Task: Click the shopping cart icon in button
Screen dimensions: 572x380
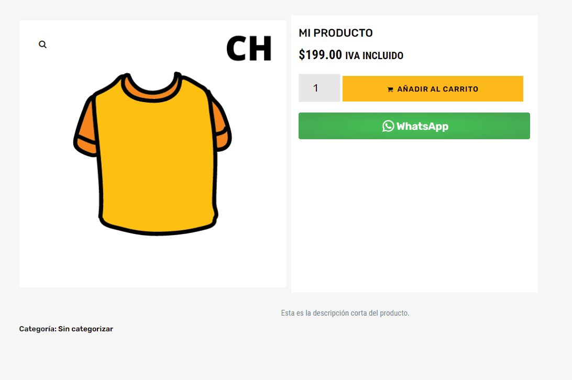Action: click(390, 90)
